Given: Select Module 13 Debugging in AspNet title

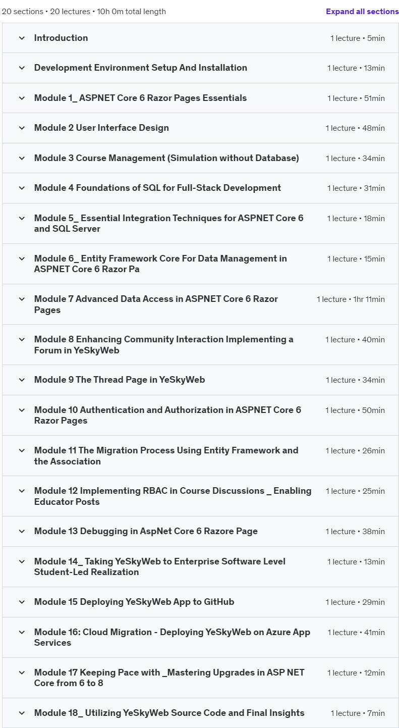Looking at the screenshot, I should 146,531.
